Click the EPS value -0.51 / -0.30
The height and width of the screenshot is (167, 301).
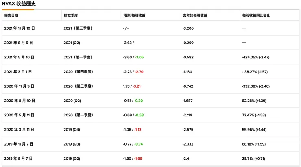133,101
